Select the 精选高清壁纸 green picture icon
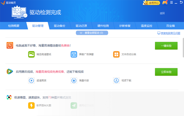The image size is (184, 116). pyautogui.click(x=31, y=54)
